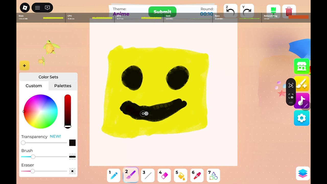This screenshot has width=327, height=184.
Task: Undo the last stroke
Action: [230, 11]
